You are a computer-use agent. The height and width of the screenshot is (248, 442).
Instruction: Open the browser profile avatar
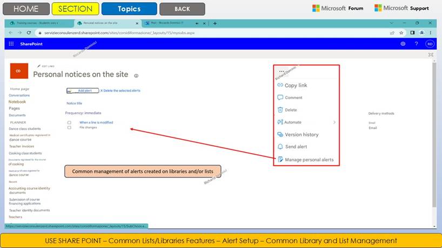pyautogui.click(x=421, y=33)
